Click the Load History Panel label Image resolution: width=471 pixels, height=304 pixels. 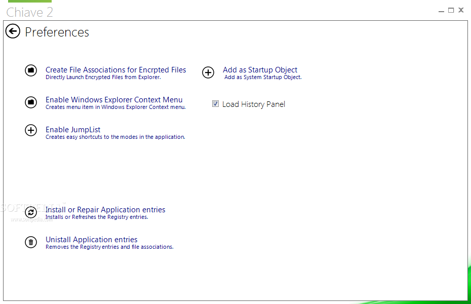coord(254,104)
